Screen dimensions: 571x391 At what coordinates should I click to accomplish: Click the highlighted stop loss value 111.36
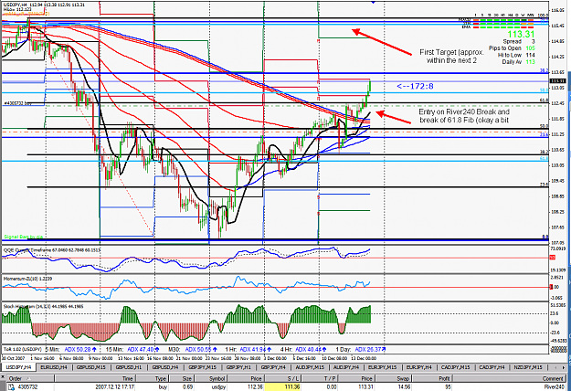click(x=283, y=386)
